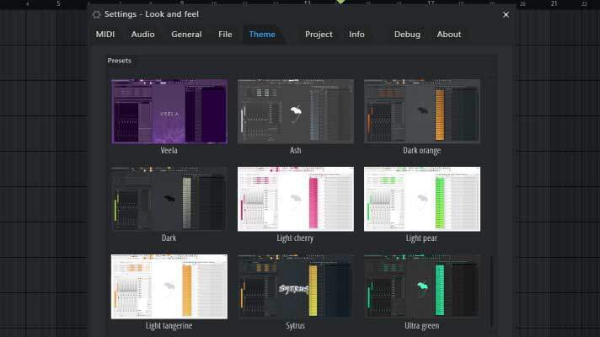Open the Project settings tab
Viewport: 600px width, 337px height.
point(319,35)
